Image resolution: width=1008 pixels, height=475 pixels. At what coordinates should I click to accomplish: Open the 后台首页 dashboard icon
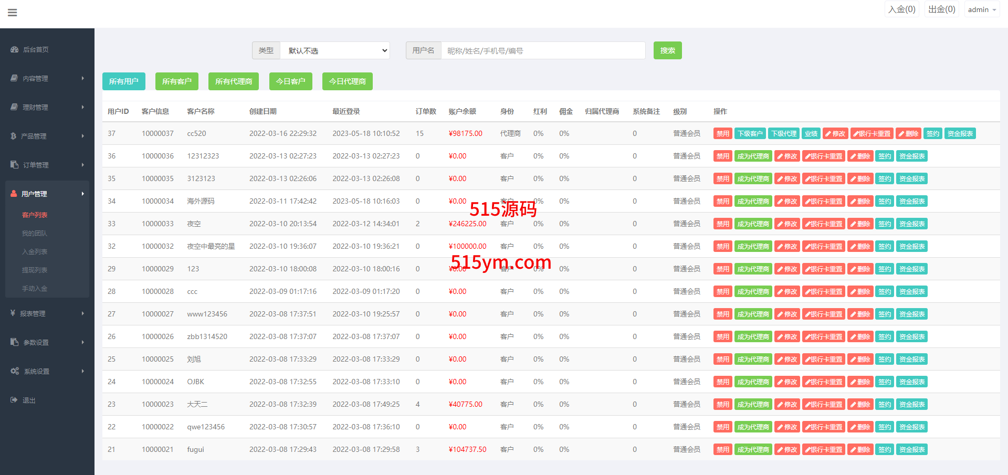[15, 49]
